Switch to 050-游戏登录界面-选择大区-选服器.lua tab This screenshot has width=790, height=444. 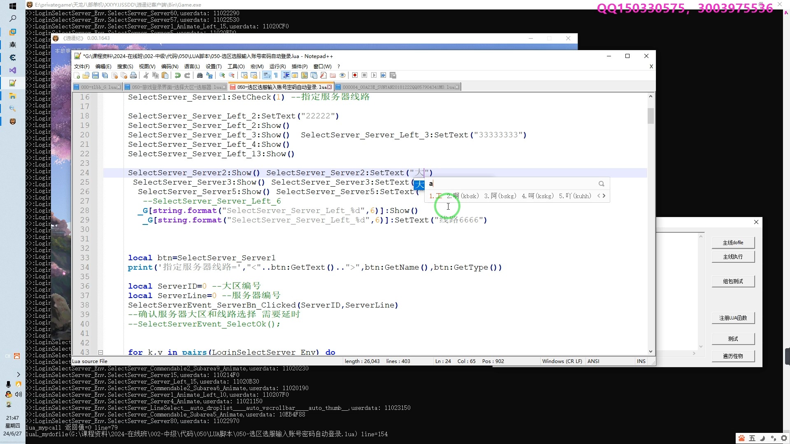(177, 87)
